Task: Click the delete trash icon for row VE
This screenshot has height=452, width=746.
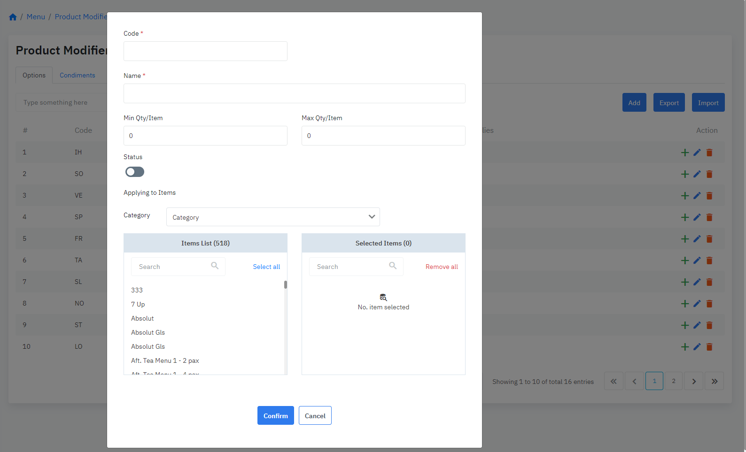Action: (x=709, y=196)
